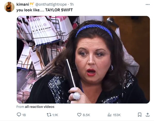Click the 153K views count

coord(117,115)
